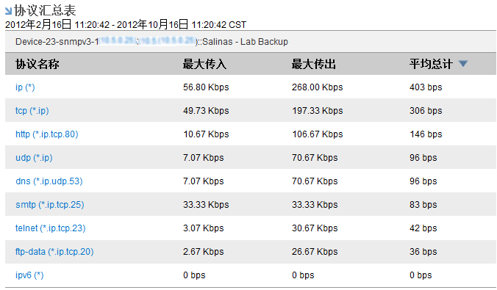The height and width of the screenshot is (290, 497).
Task: Select the 10.67 Kbps cell
Action: 206,134
